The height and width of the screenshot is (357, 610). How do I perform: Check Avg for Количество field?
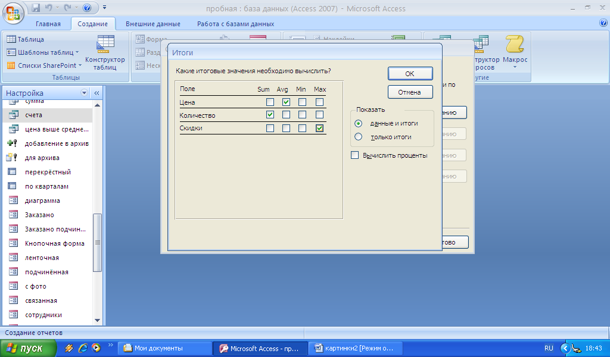pos(287,115)
